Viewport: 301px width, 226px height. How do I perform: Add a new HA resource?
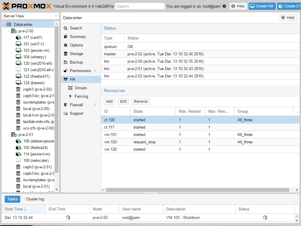tap(109, 102)
